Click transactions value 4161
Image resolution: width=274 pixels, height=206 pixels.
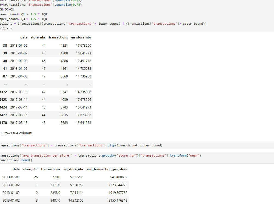click(x=64, y=69)
